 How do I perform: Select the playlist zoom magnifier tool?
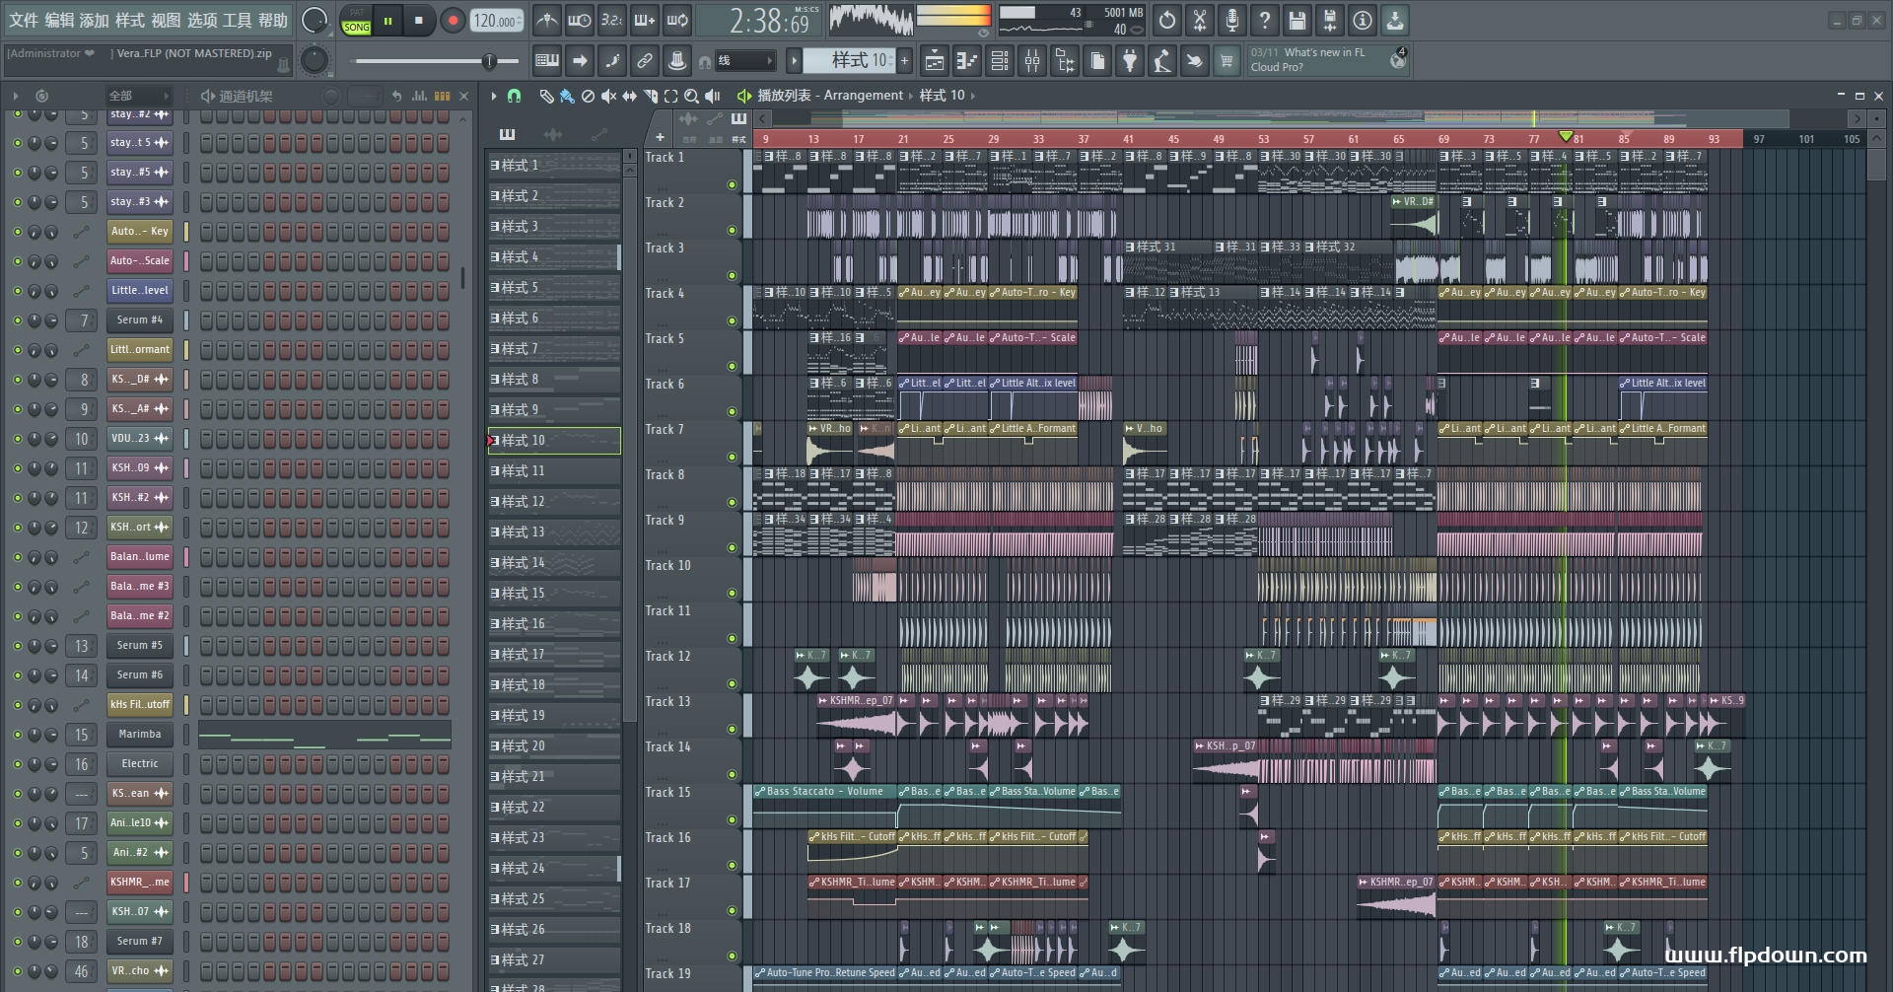pyautogui.click(x=691, y=96)
